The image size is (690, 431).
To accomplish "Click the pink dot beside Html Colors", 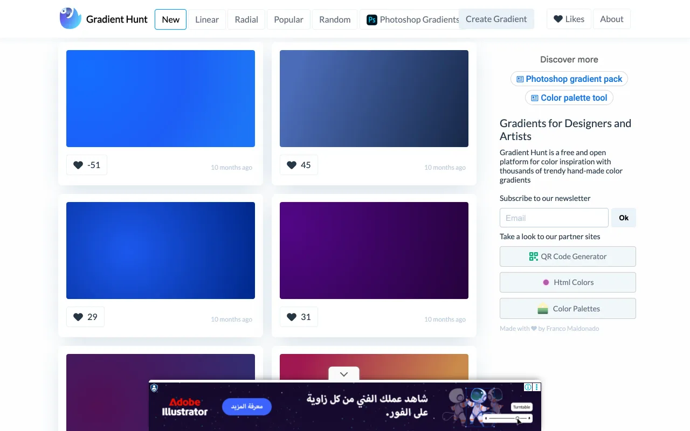I will [x=546, y=282].
